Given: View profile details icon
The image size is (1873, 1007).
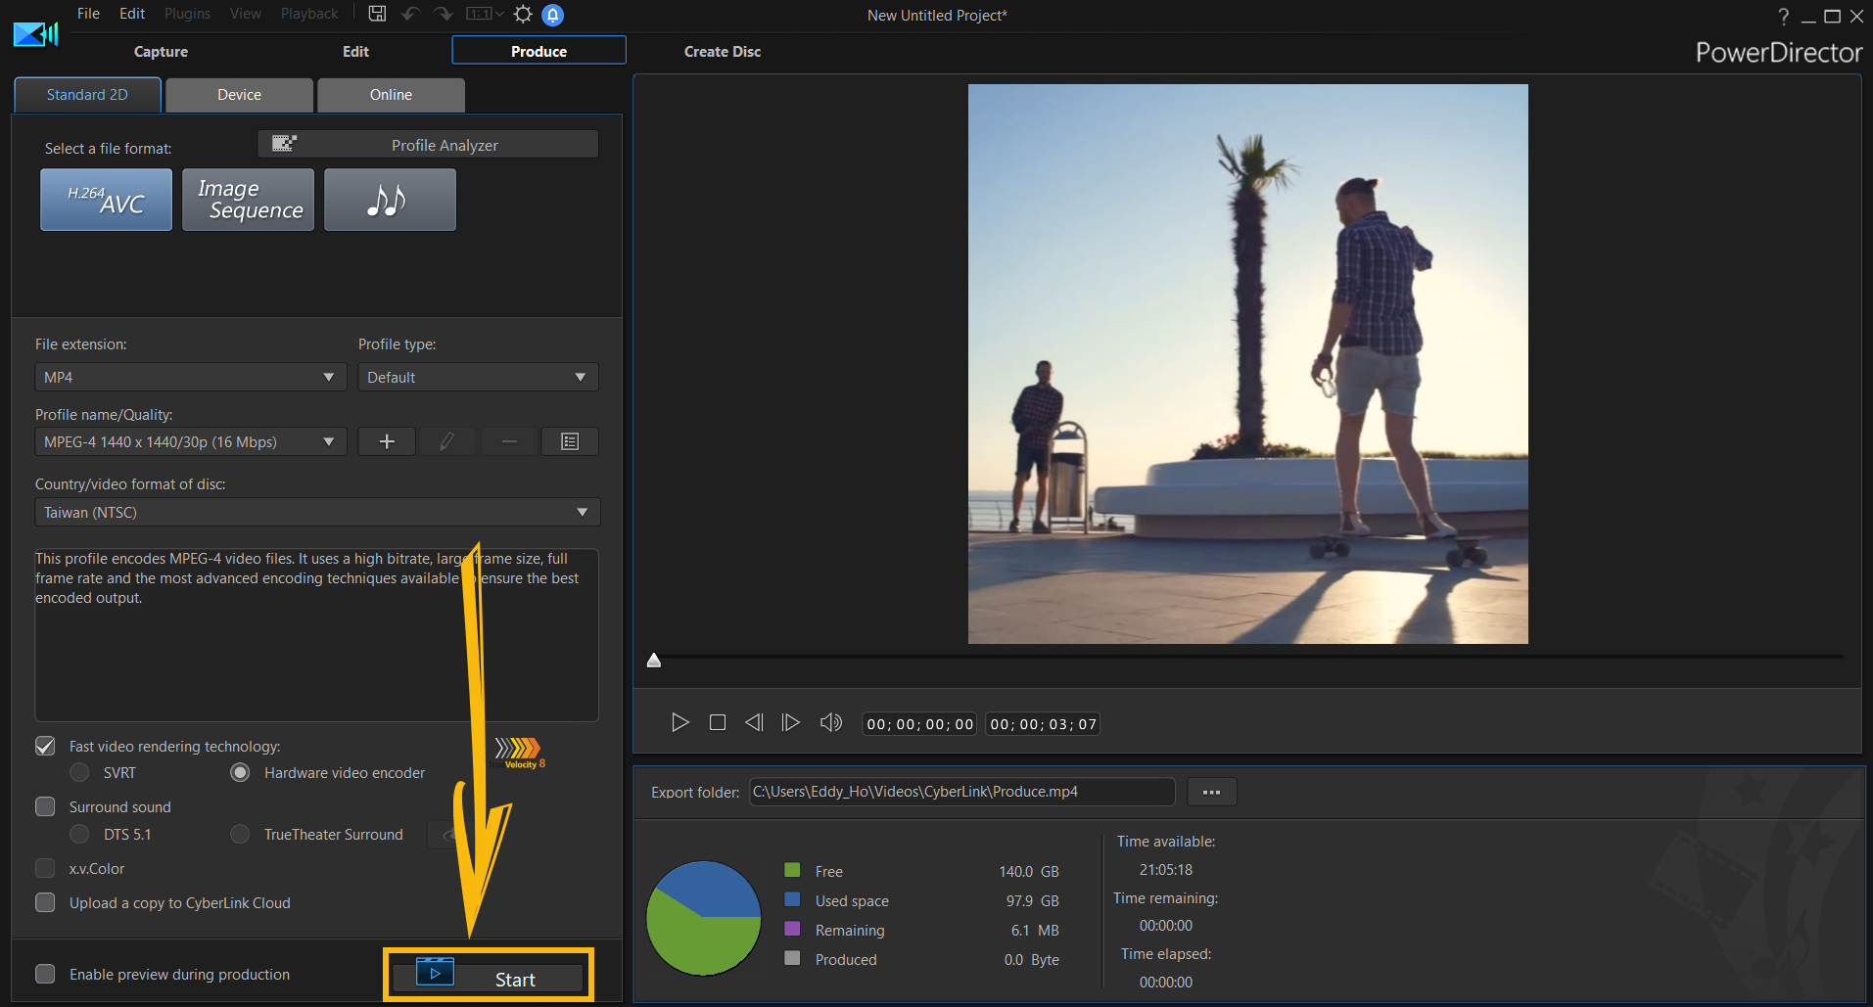Looking at the screenshot, I should [x=570, y=441].
